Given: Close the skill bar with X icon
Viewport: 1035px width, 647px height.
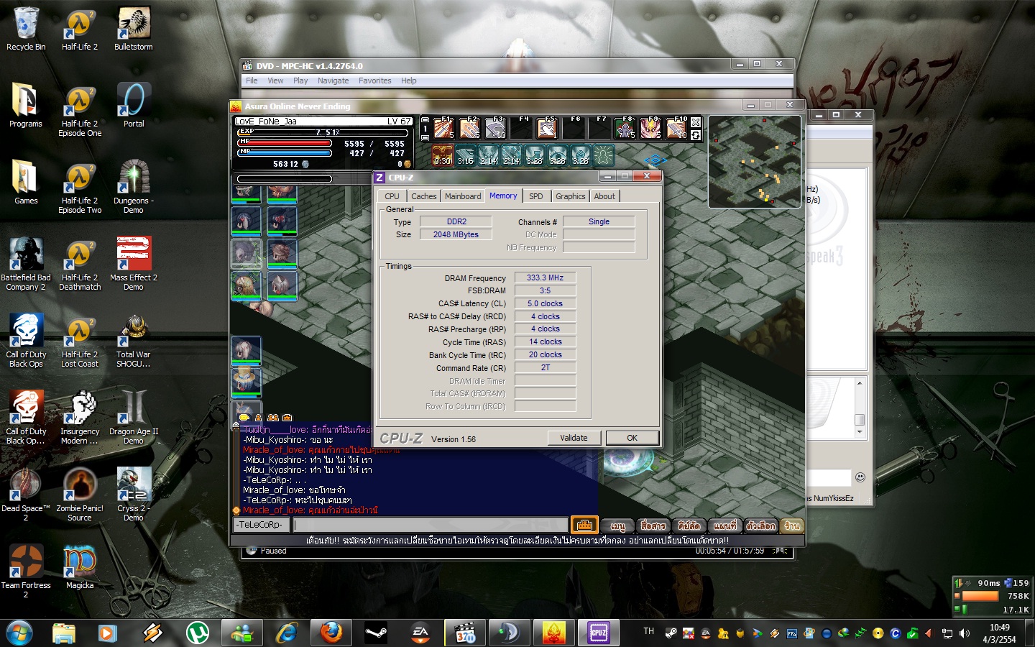Looking at the screenshot, I should 696,122.
